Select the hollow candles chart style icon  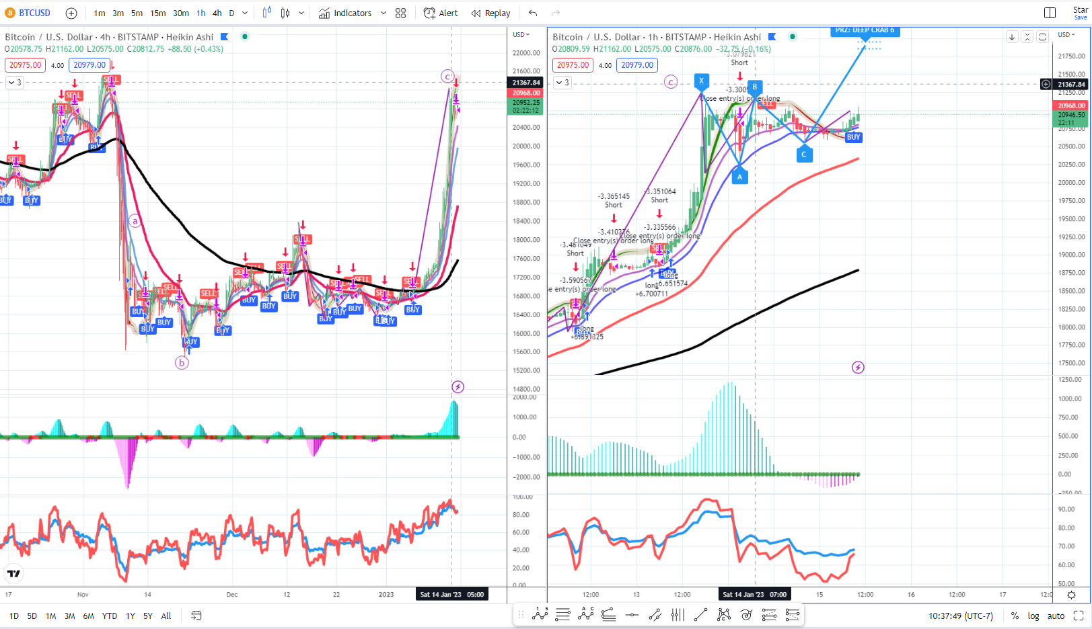click(x=285, y=13)
